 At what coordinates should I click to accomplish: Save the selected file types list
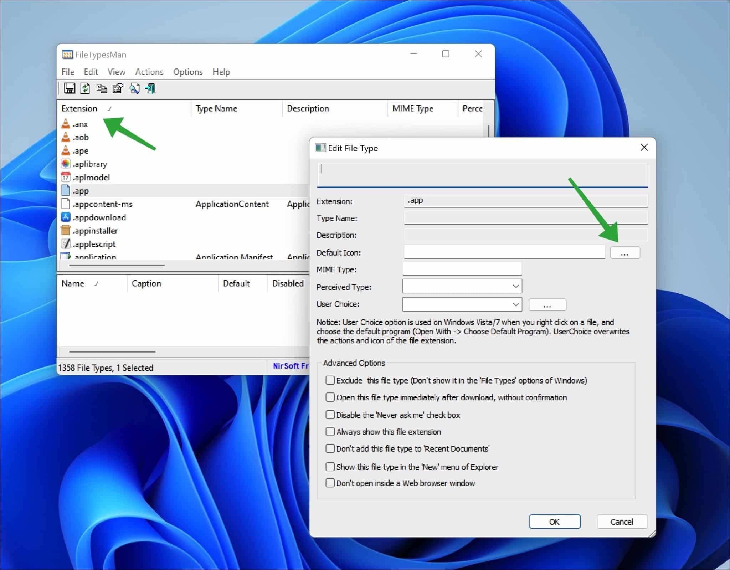coord(70,88)
